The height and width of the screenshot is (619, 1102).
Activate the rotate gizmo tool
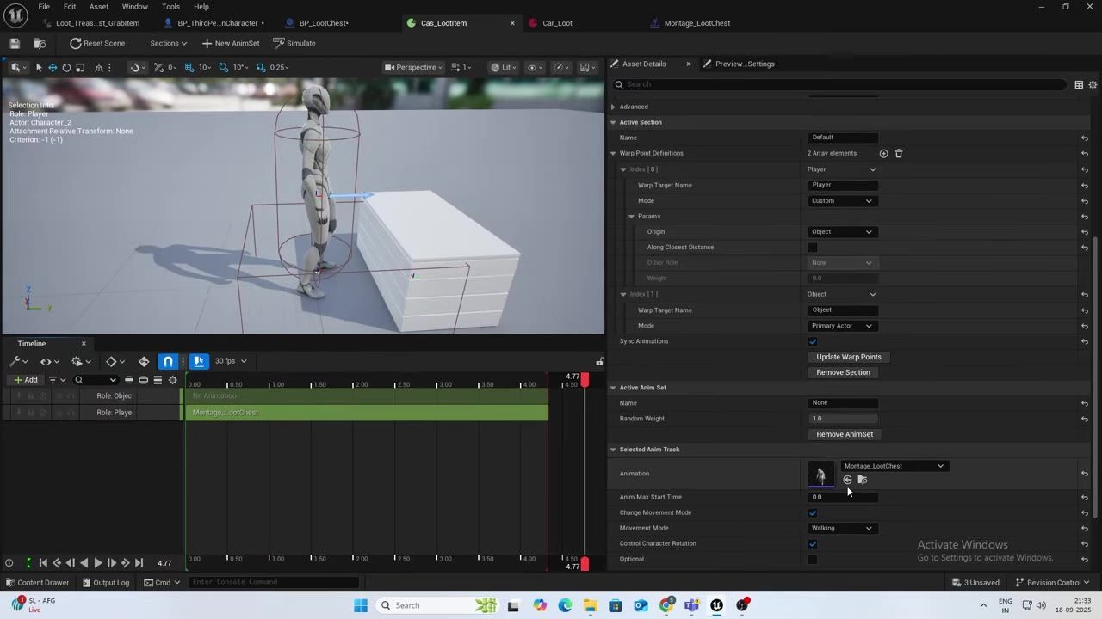tap(66, 67)
